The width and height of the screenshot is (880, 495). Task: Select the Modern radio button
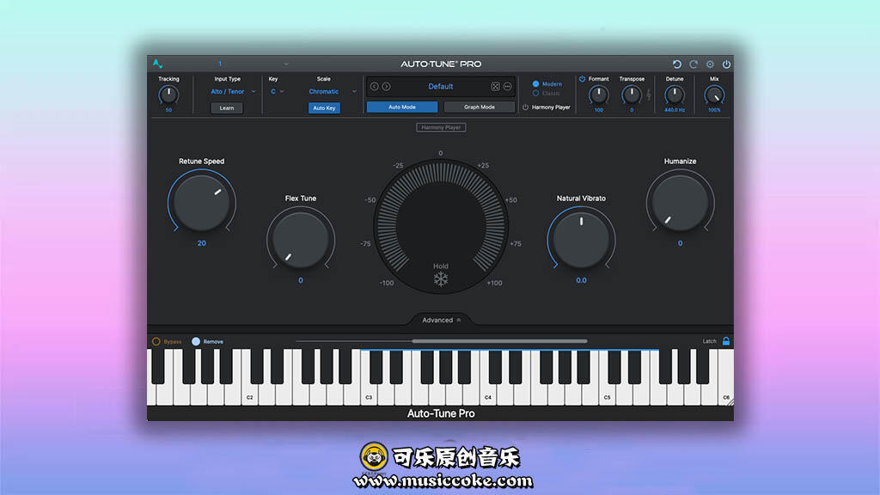click(535, 83)
